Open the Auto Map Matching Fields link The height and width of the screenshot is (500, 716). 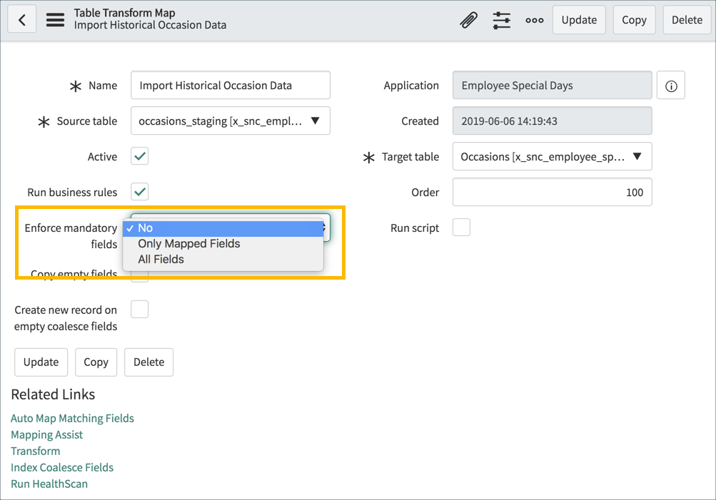coord(72,418)
